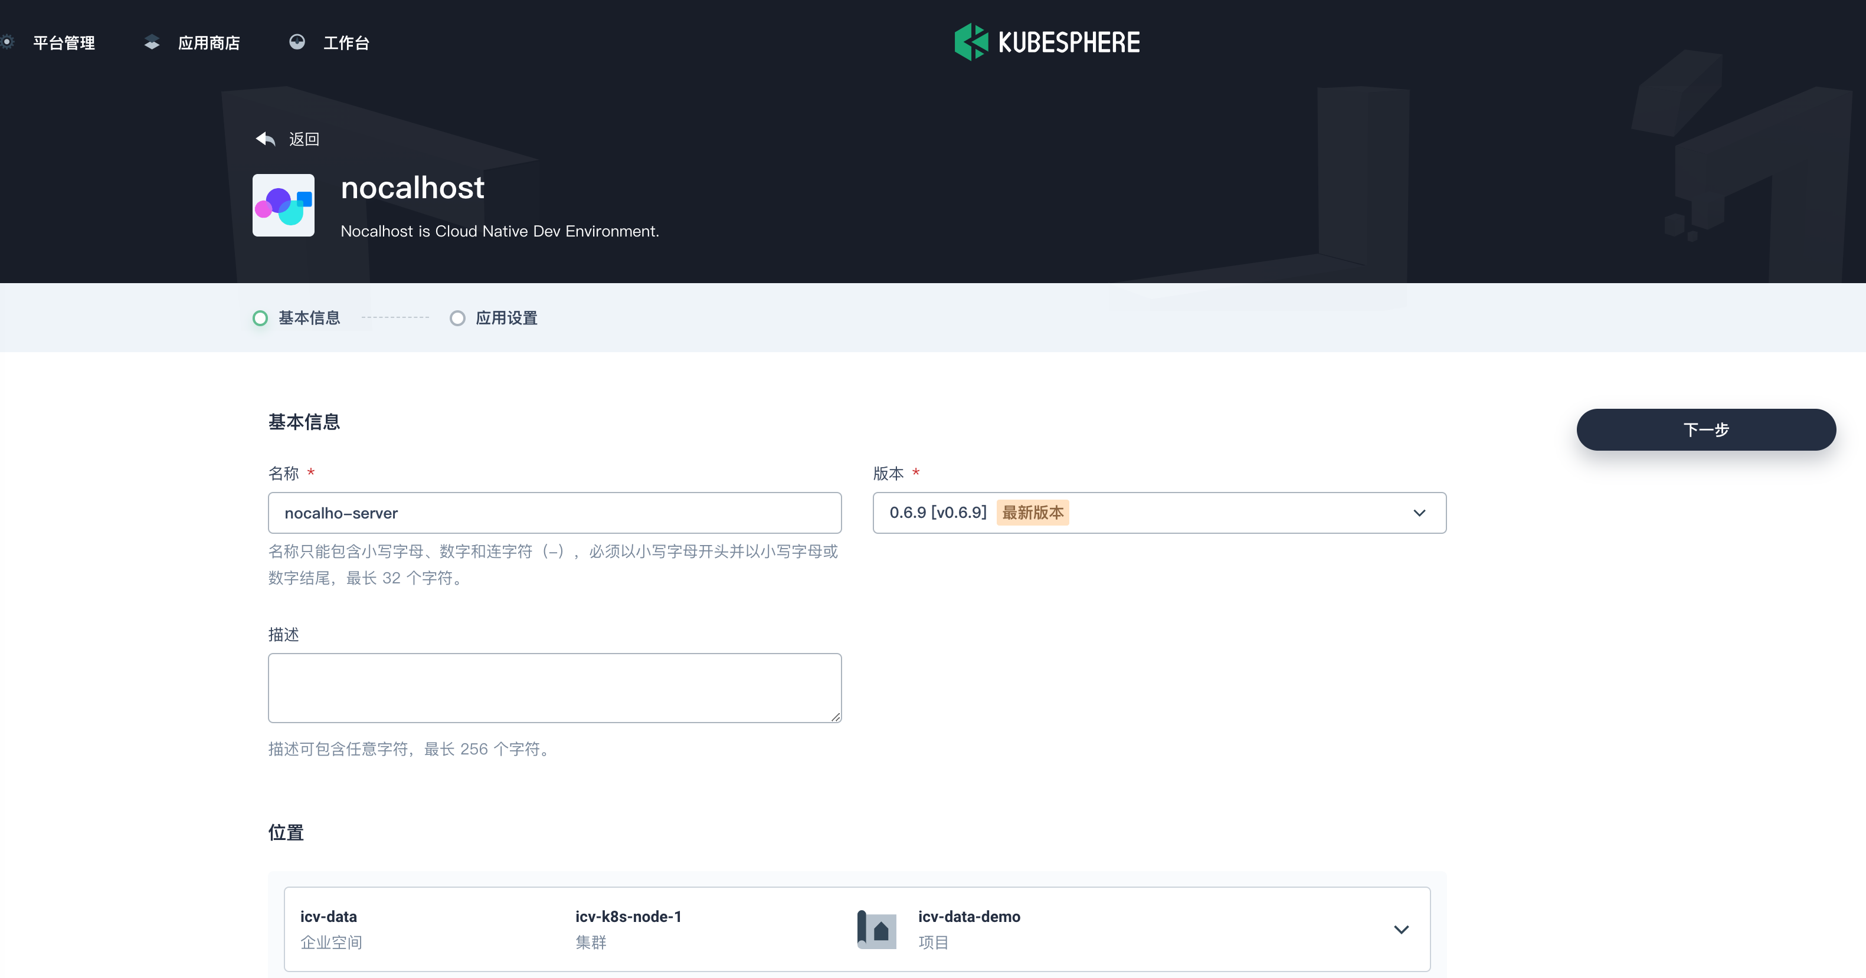Activate the 基本信息 step circle
The width and height of the screenshot is (1866, 978).
[260, 318]
